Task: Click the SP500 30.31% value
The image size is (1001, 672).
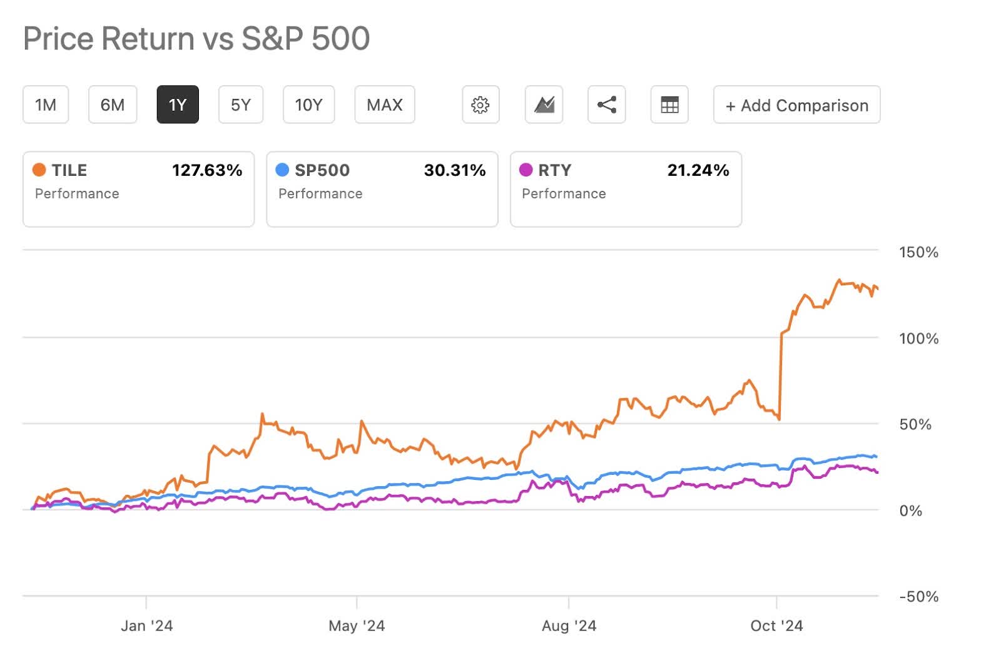Action: [455, 170]
